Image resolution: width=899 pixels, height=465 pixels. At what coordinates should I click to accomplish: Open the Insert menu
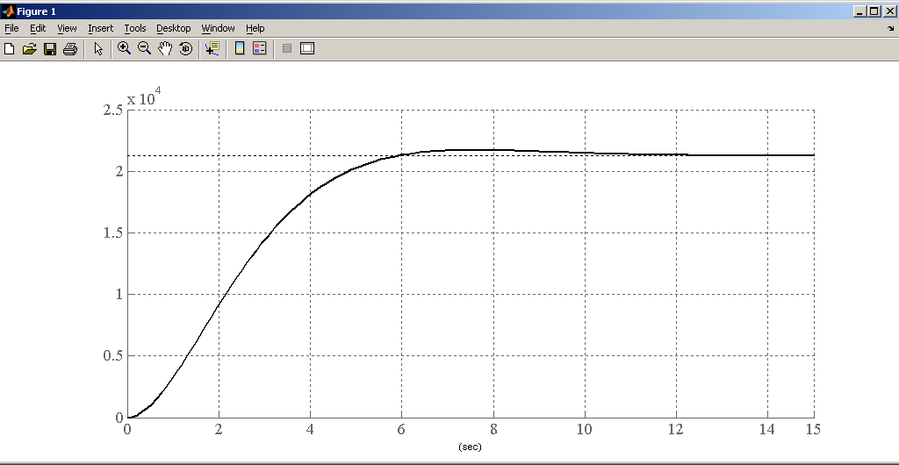100,28
